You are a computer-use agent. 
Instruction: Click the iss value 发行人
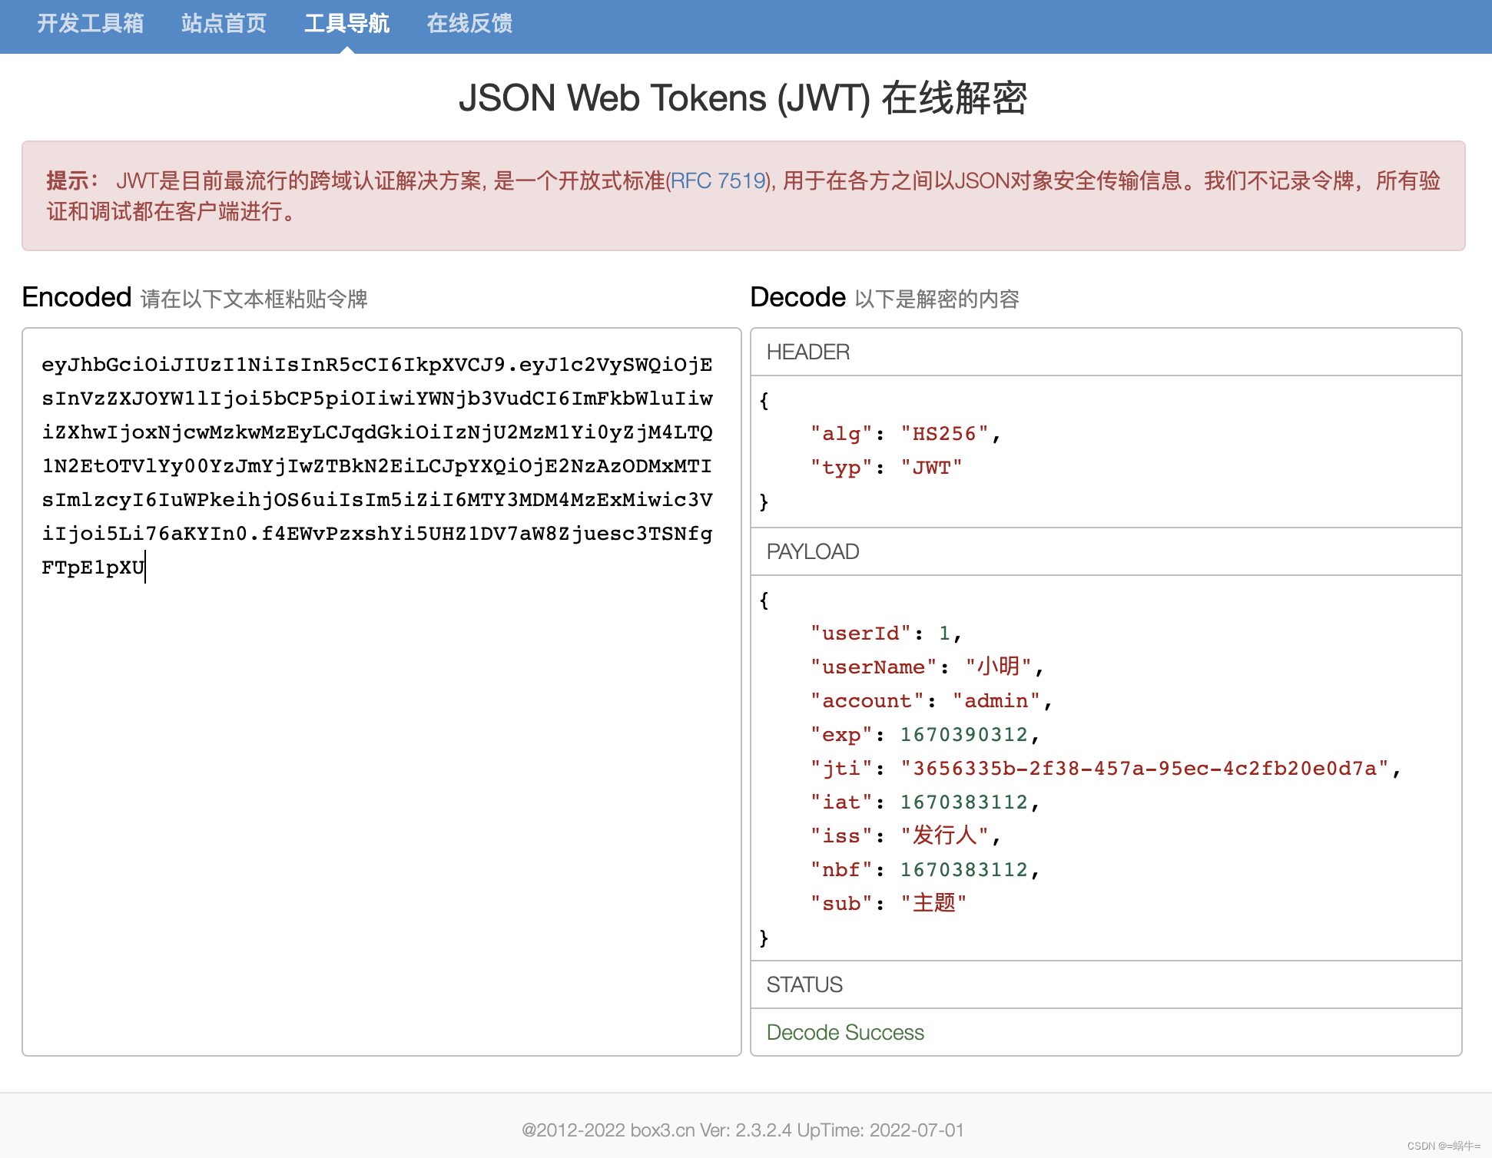tap(944, 835)
